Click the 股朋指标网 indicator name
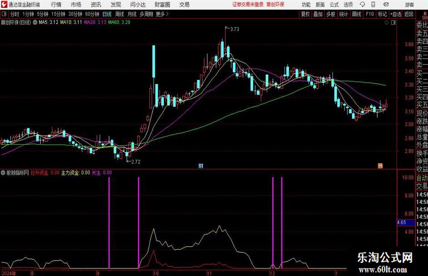Screen dimensions: 428x276 (18, 173)
